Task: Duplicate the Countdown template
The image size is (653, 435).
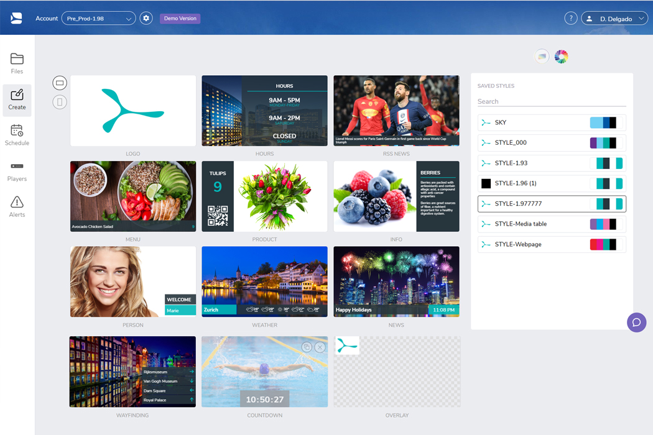Action: click(x=307, y=347)
